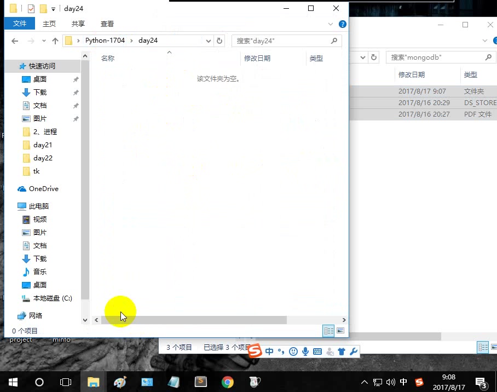
Task: Toggle punctuation mode on the Sogou toolbar
Action: tap(280, 351)
